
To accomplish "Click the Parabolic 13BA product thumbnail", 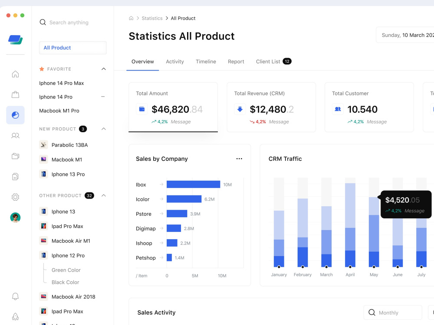I will (43, 145).
